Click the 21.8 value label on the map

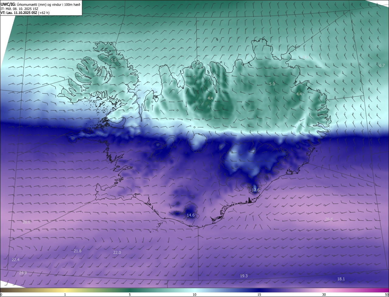point(77,251)
